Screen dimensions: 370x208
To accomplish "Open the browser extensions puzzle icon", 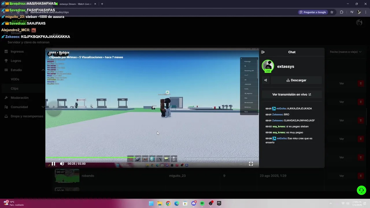I will pyautogui.click(x=341, y=12).
